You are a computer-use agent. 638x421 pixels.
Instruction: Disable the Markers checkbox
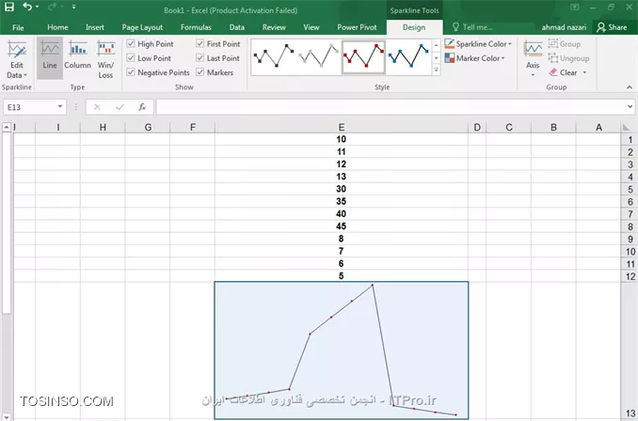pos(200,72)
